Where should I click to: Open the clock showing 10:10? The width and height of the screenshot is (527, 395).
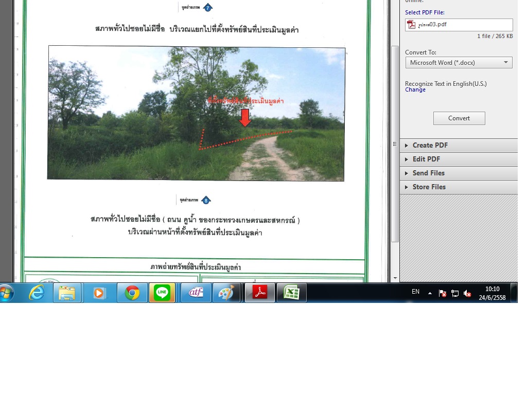pos(492,289)
